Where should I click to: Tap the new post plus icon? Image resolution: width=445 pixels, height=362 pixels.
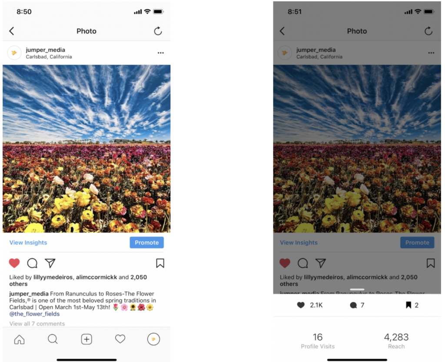(86, 339)
